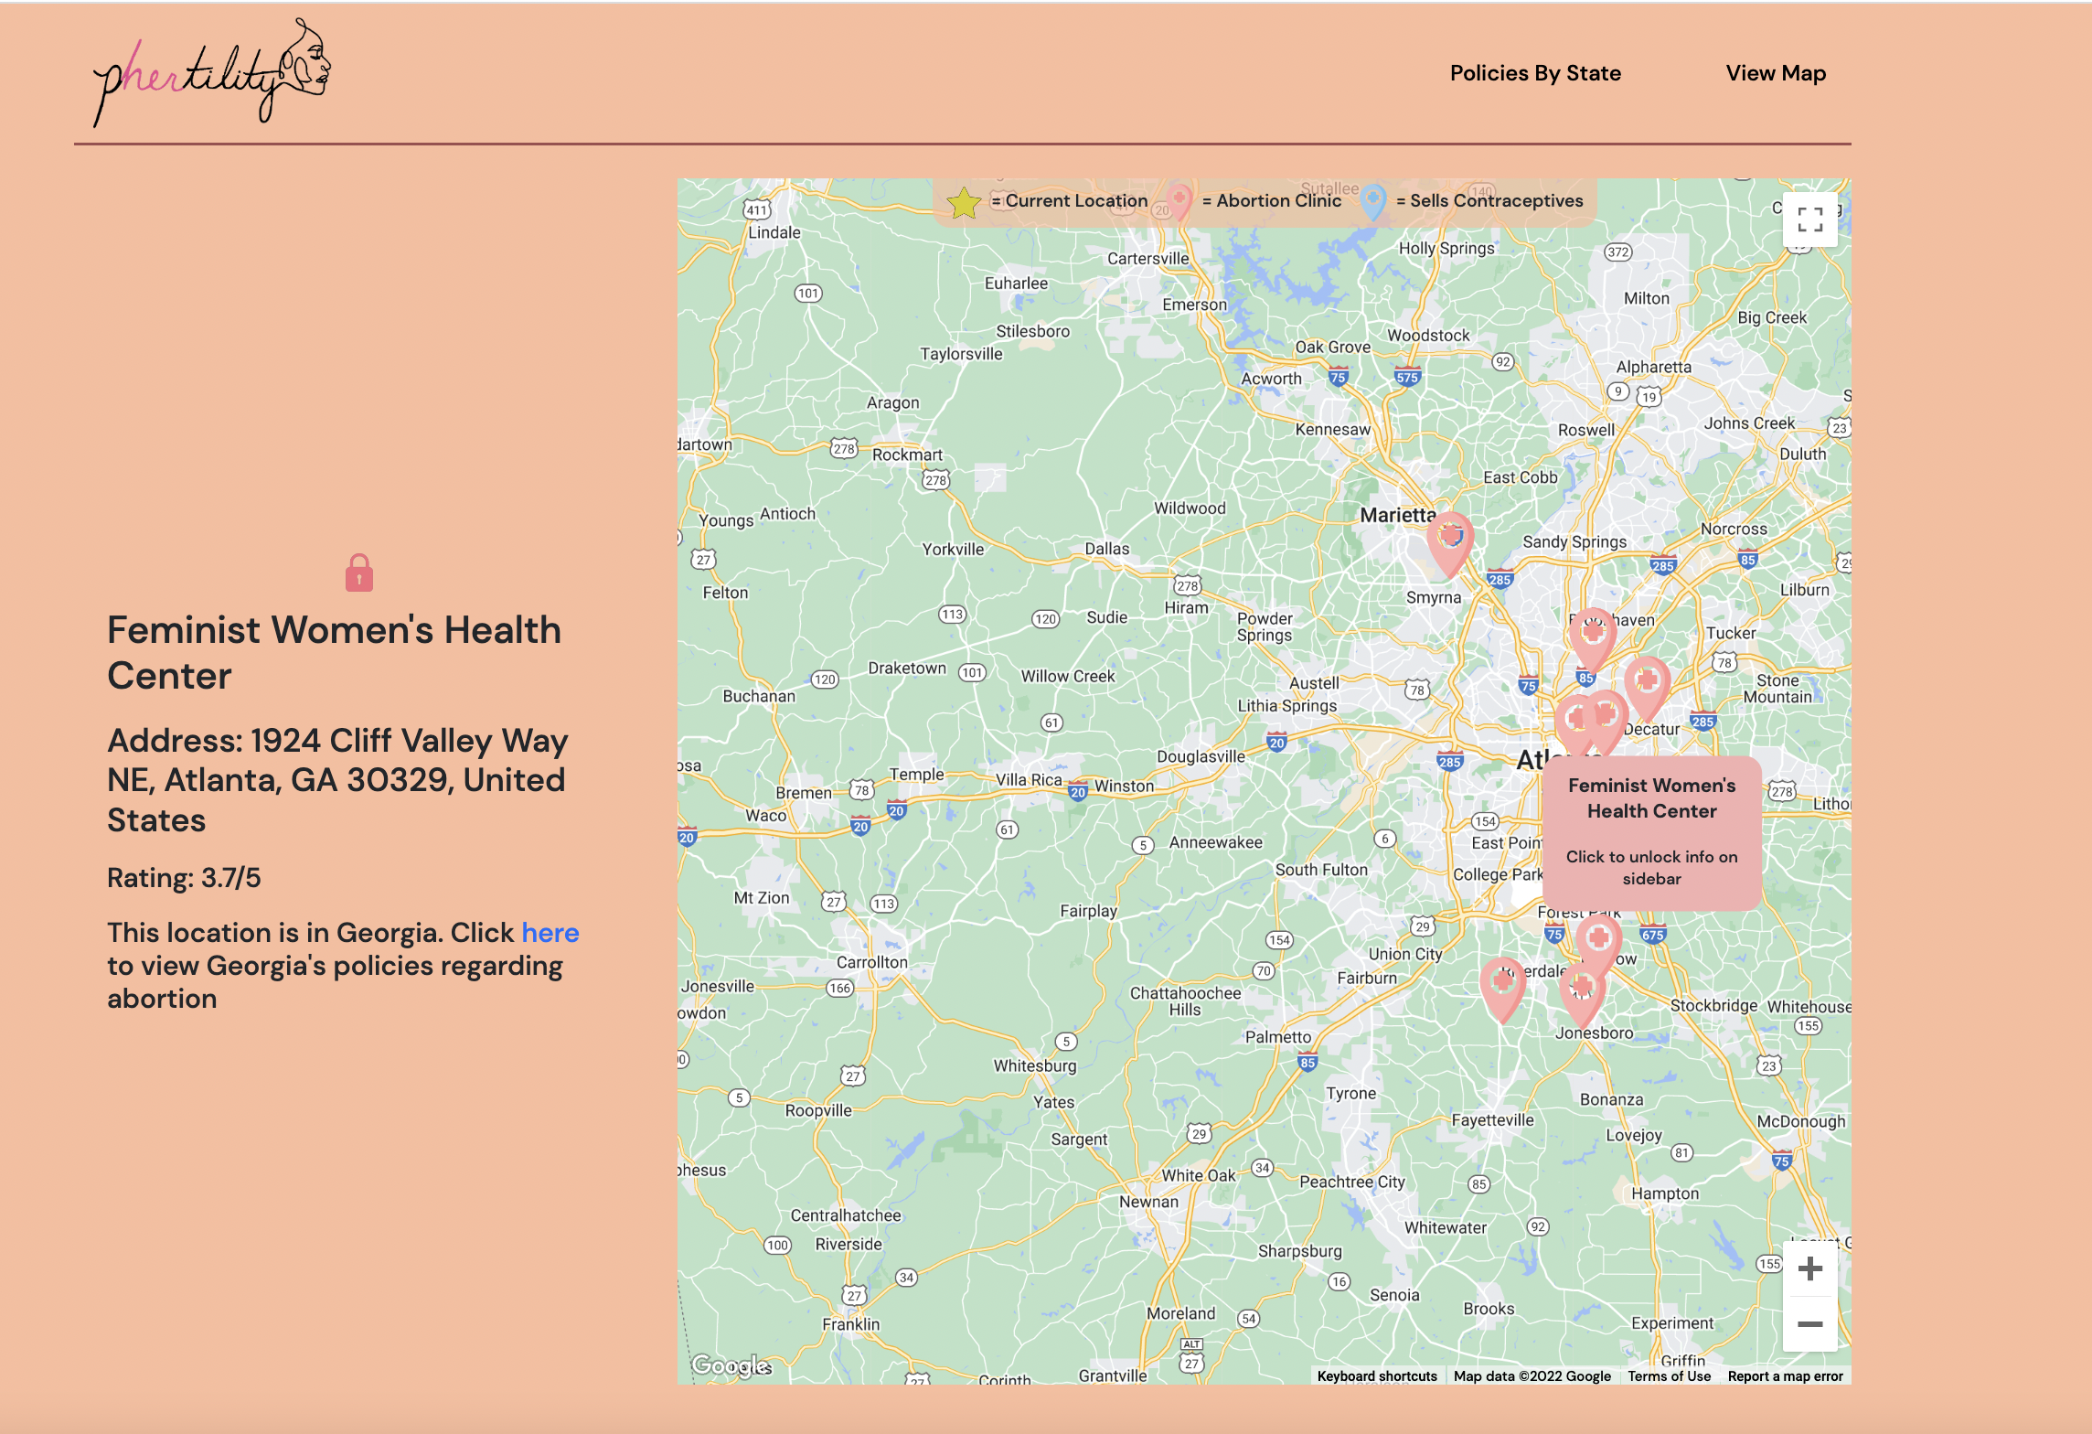Image resolution: width=2092 pixels, height=1434 pixels.
Task: Click yellow star Current Location legend icon
Action: tap(963, 202)
